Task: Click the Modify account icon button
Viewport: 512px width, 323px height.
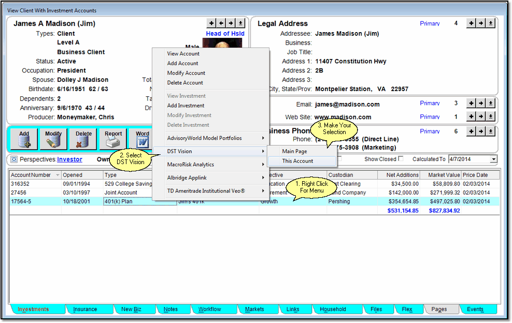Action: [x=53, y=140]
